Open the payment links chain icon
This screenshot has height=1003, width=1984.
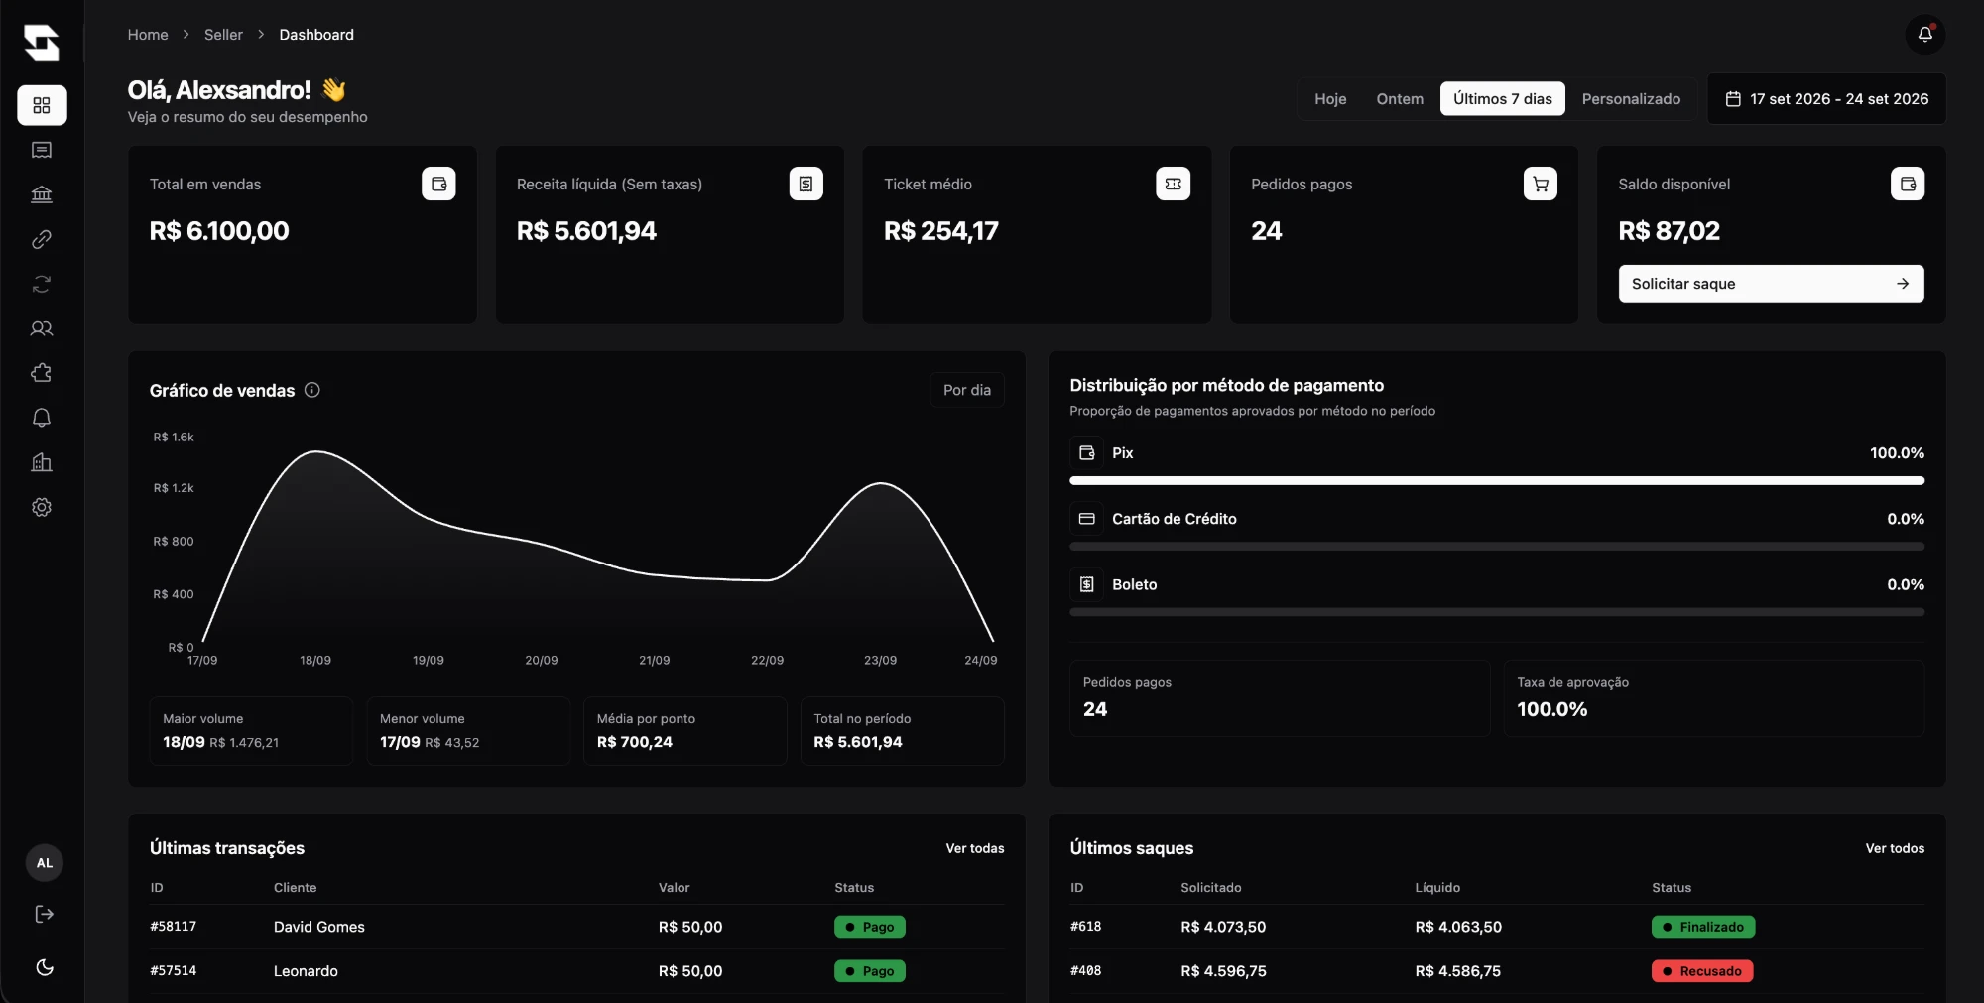point(42,239)
